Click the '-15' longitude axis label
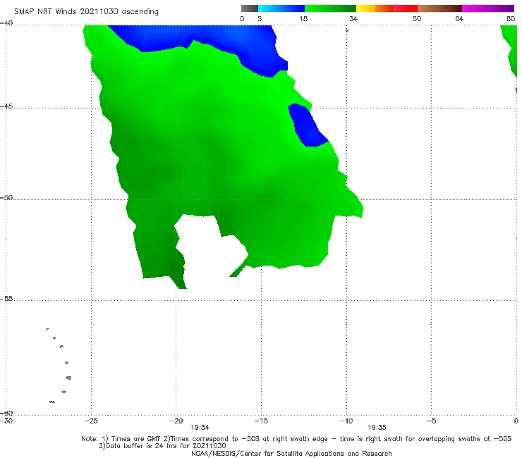 261,421
